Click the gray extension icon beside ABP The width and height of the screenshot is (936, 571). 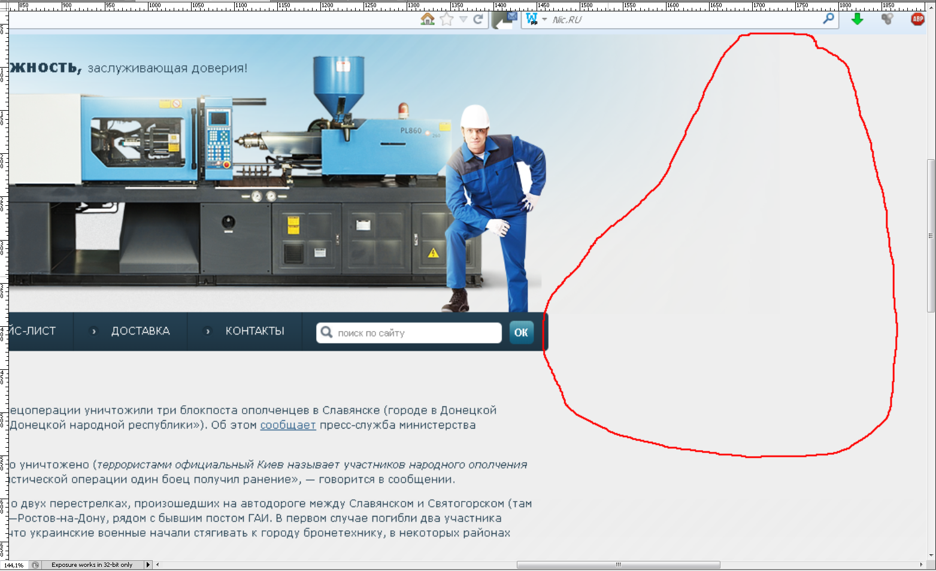click(x=887, y=19)
